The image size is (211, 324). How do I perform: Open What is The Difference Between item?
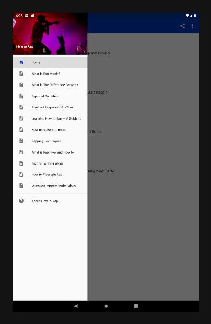(50, 85)
